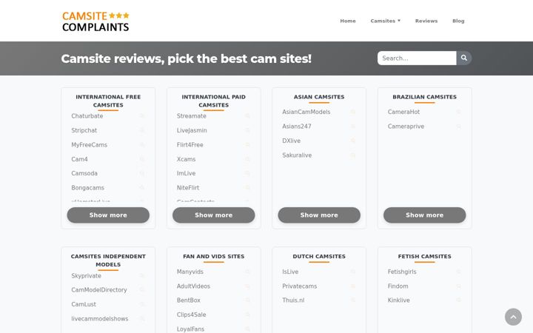Screen dimensions: 533x333
Task: Open the Findom review link
Action: [398, 286]
